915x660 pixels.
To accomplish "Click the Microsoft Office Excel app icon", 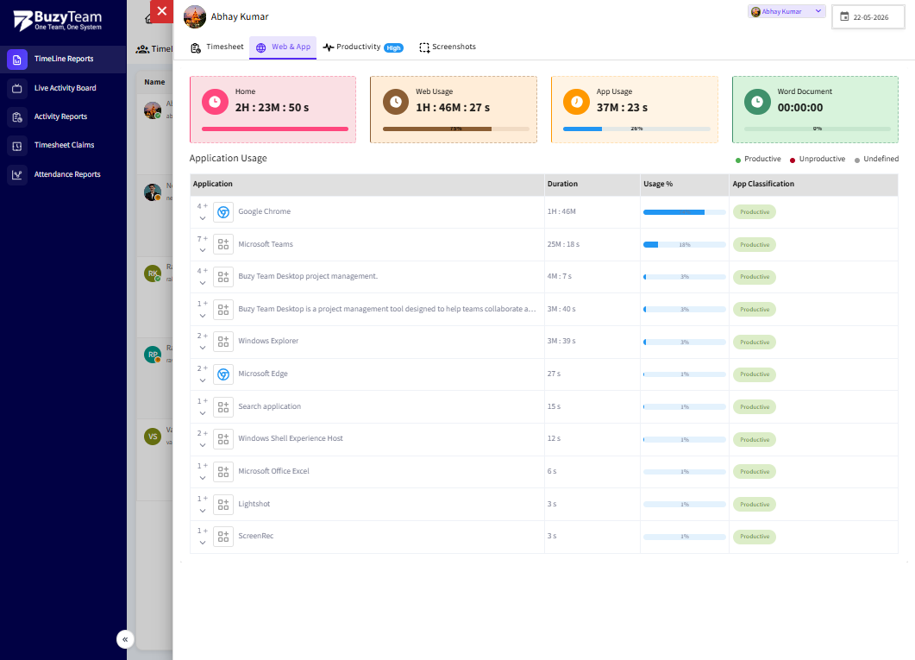I will click(x=223, y=472).
